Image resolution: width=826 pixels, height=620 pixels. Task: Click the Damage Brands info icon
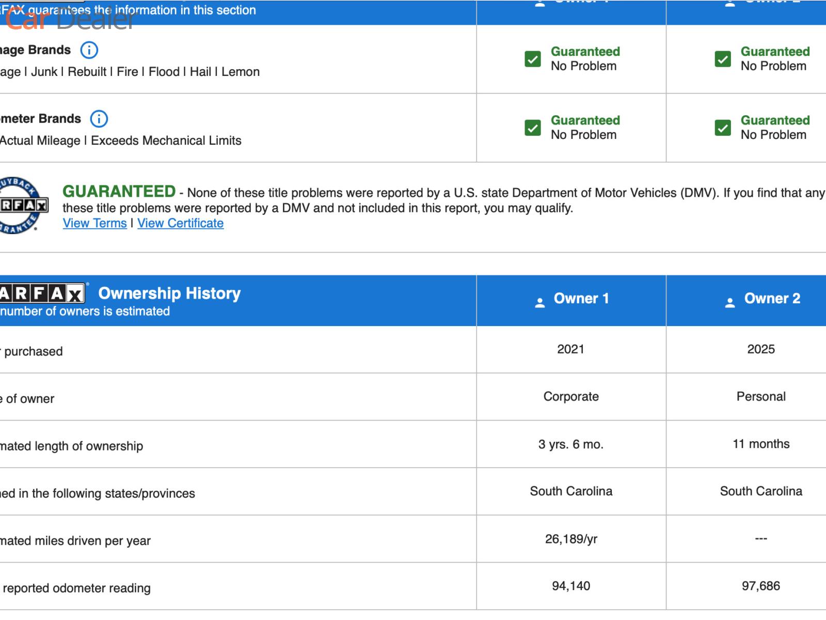point(89,50)
